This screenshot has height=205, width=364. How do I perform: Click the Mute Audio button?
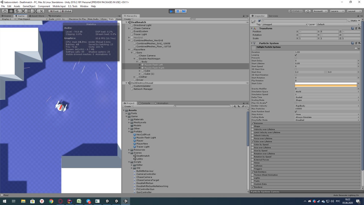point(93,19)
